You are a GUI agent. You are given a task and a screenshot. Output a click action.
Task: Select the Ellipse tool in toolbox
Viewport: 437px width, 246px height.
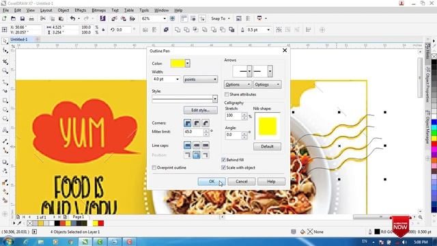[x=5, y=109]
